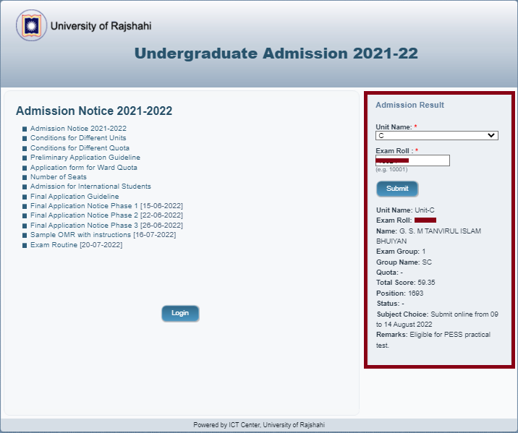The width and height of the screenshot is (518, 433).
Task: Click the Login button
Action: pyautogui.click(x=180, y=313)
